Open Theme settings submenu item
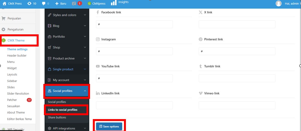The width and height of the screenshot is (301, 131). click(x=17, y=49)
